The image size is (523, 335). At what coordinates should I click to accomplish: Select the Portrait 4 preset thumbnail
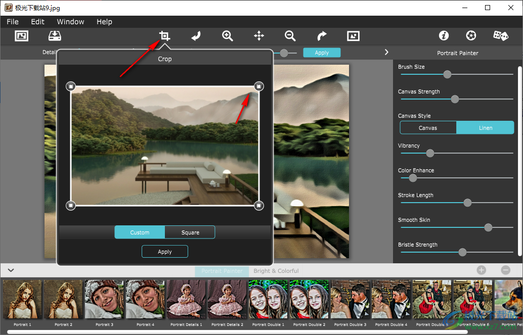pyautogui.click(x=145, y=299)
